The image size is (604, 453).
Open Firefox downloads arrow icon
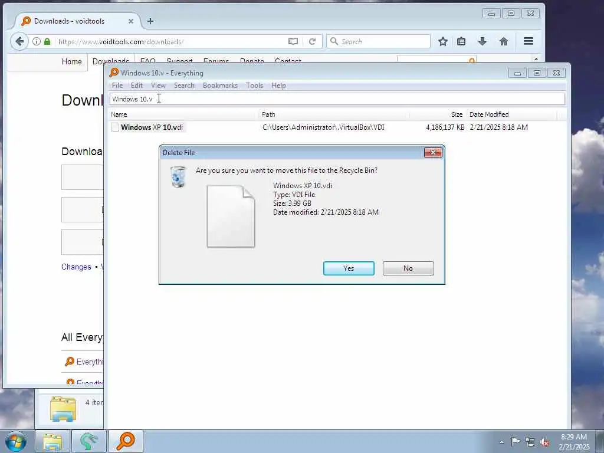click(482, 41)
